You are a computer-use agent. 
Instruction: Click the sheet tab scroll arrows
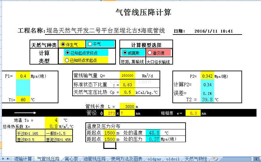pos(6,159)
